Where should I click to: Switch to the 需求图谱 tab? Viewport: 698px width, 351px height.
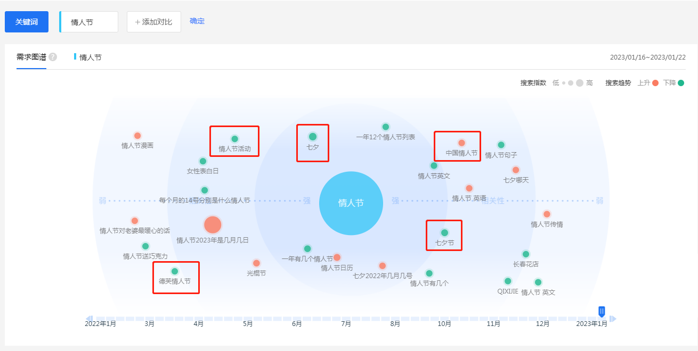pyautogui.click(x=31, y=57)
